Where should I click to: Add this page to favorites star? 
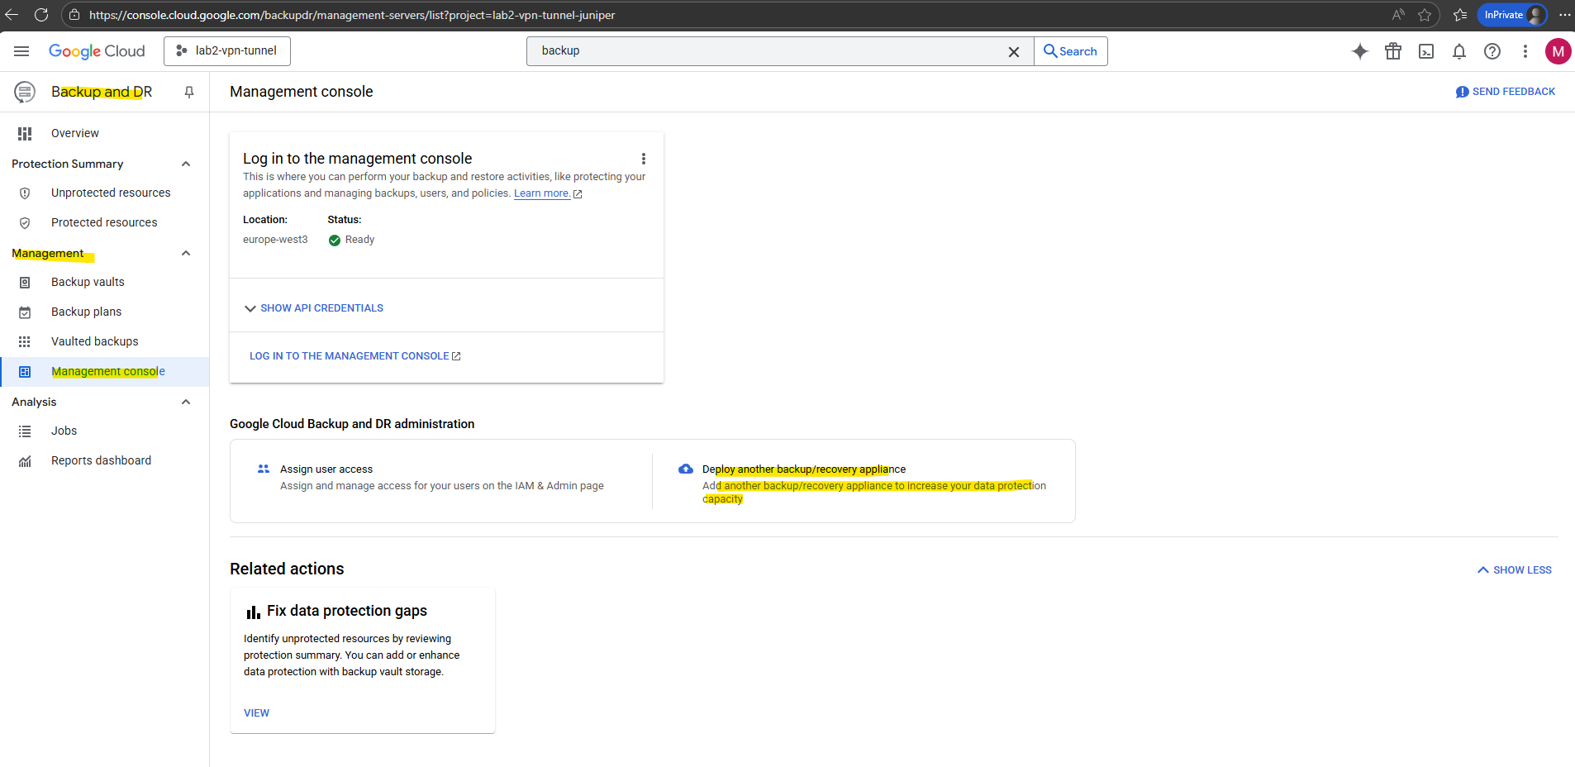tap(1425, 15)
